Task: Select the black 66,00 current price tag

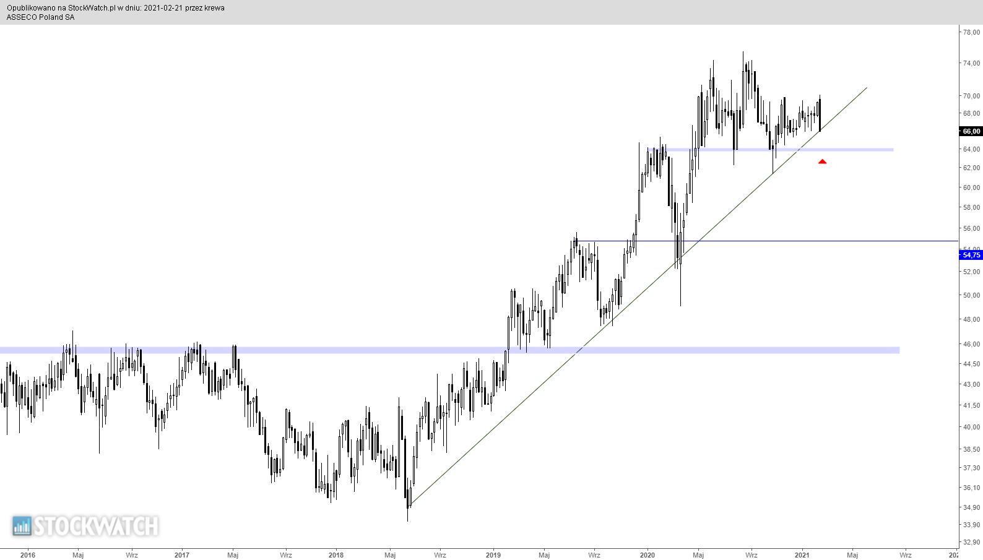Action: click(971, 131)
